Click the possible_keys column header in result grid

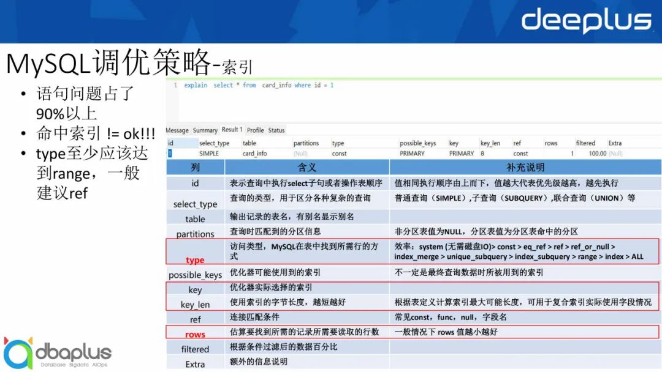418,143
